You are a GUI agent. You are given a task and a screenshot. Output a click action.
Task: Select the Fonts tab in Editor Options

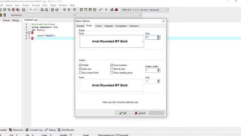pos(89,26)
